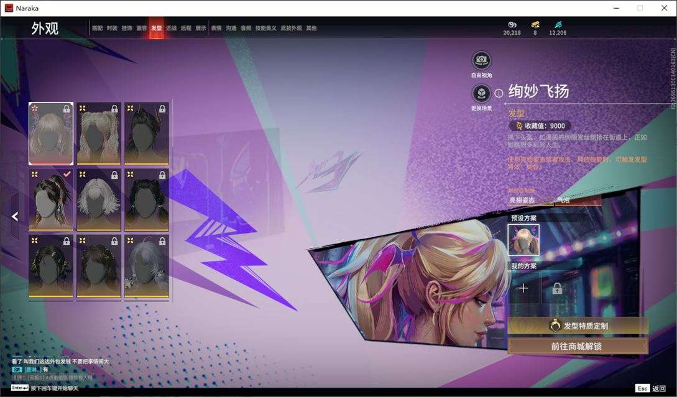
Task: Switch to the 其他 tab
Action: (311, 28)
